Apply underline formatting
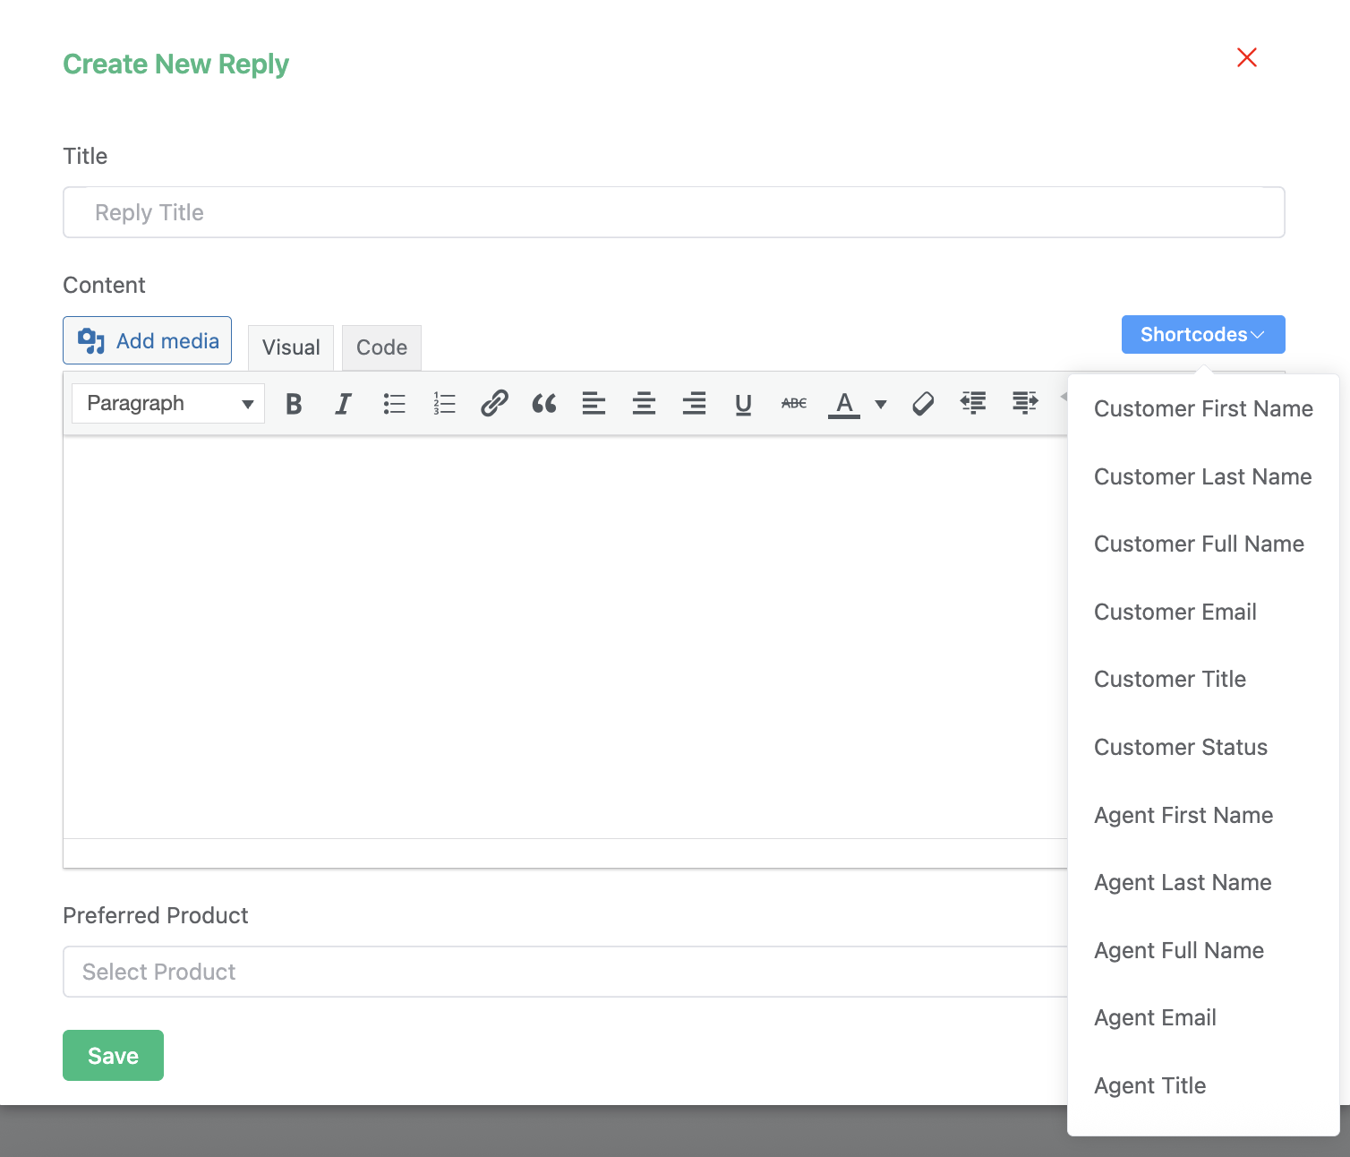Viewport: 1350px width, 1157px height. tap(743, 404)
